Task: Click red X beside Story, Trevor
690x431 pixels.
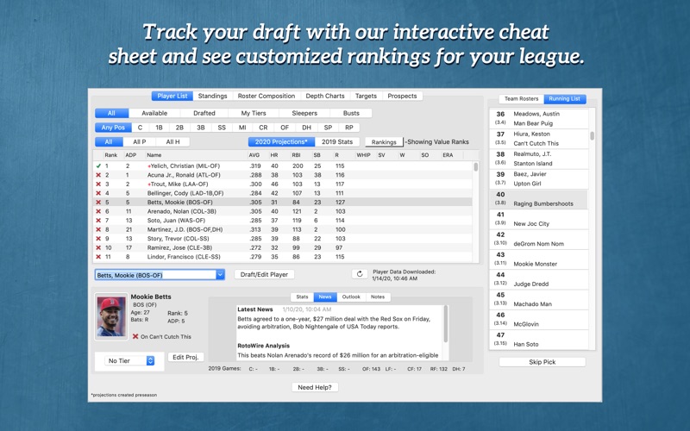Action: [x=98, y=239]
